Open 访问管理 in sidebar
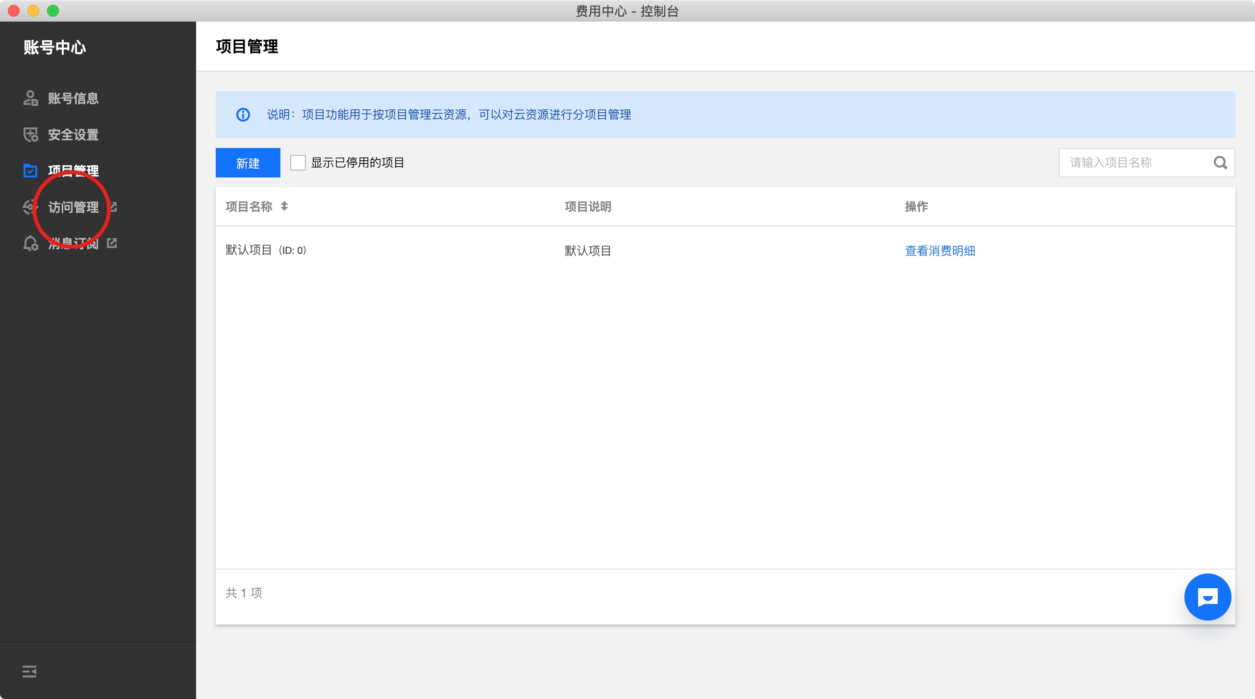The image size is (1255, 699). [73, 207]
